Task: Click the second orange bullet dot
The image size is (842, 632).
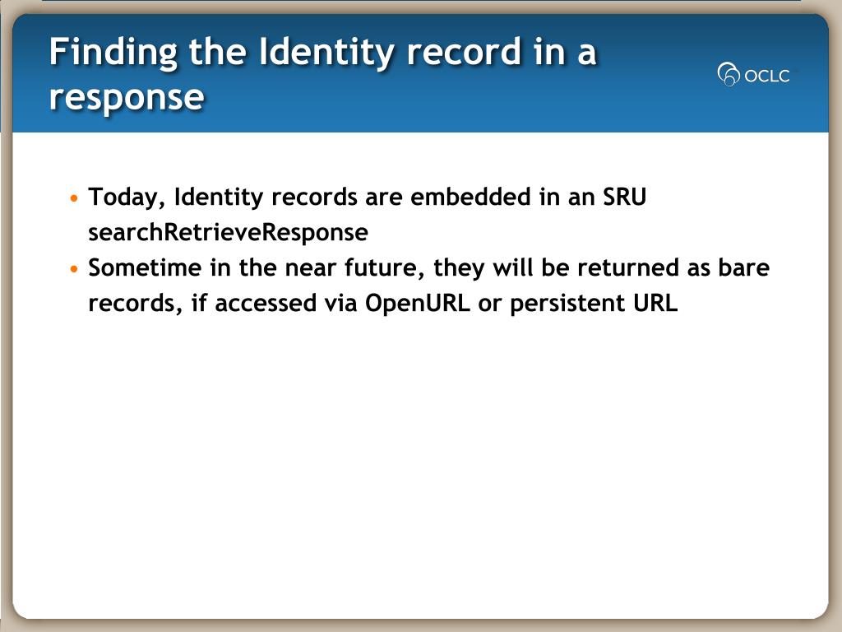Action: click(x=74, y=268)
